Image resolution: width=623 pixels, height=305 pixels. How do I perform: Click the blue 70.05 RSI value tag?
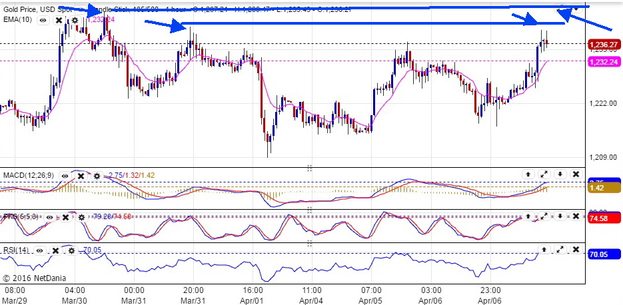tap(604, 254)
